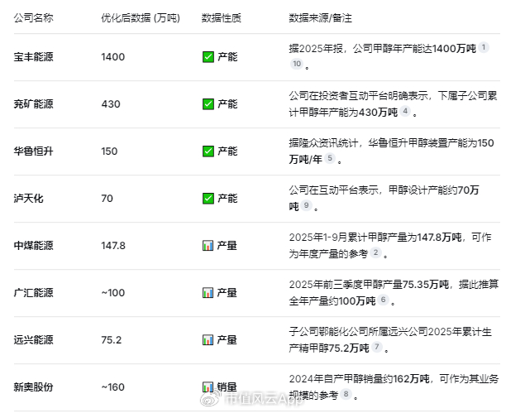The width and height of the screenshot is (506, 413).
Task: Click the bar chart icon in 中煤能源 row
Action: [x=208, y=246]
